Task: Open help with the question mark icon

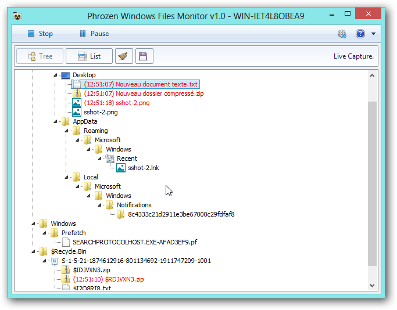Action: coord(360,34)
